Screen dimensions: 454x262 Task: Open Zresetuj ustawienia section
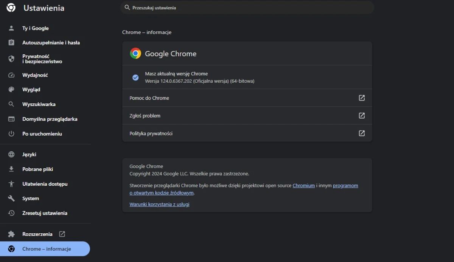point(45,213)
